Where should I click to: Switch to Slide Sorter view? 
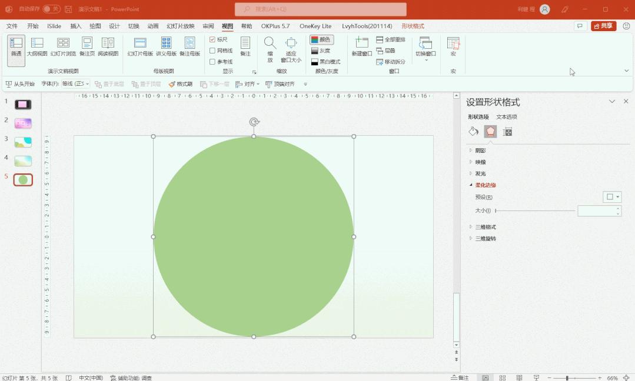coord(63,47)
